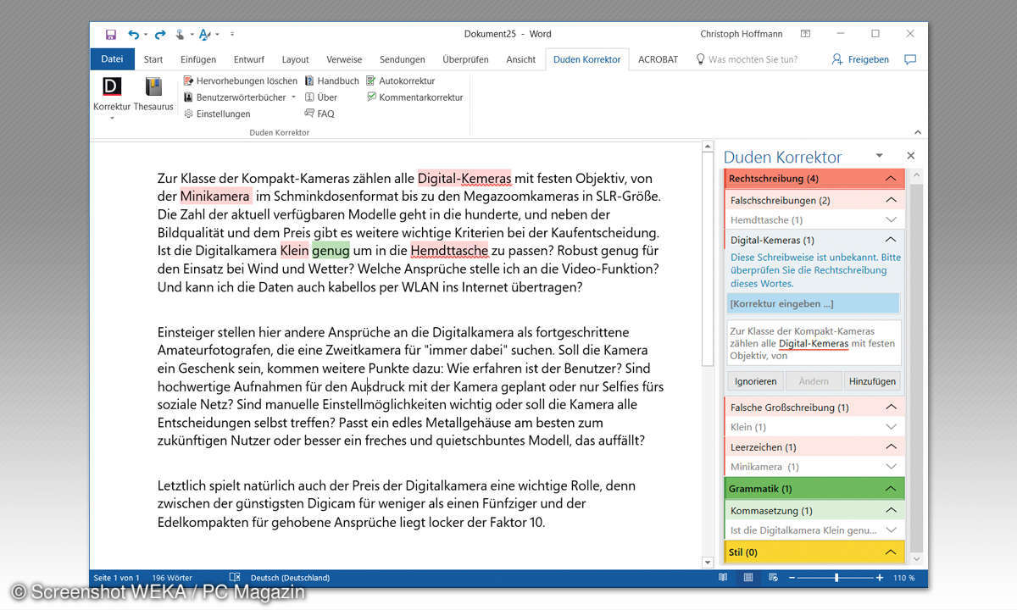Screen dimensions: 1017x610
Task: Click the zoom out minus button
Action: coord(792,578)
